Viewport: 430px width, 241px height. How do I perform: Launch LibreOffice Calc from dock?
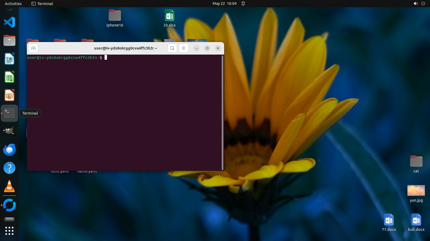tap(9, 77)
